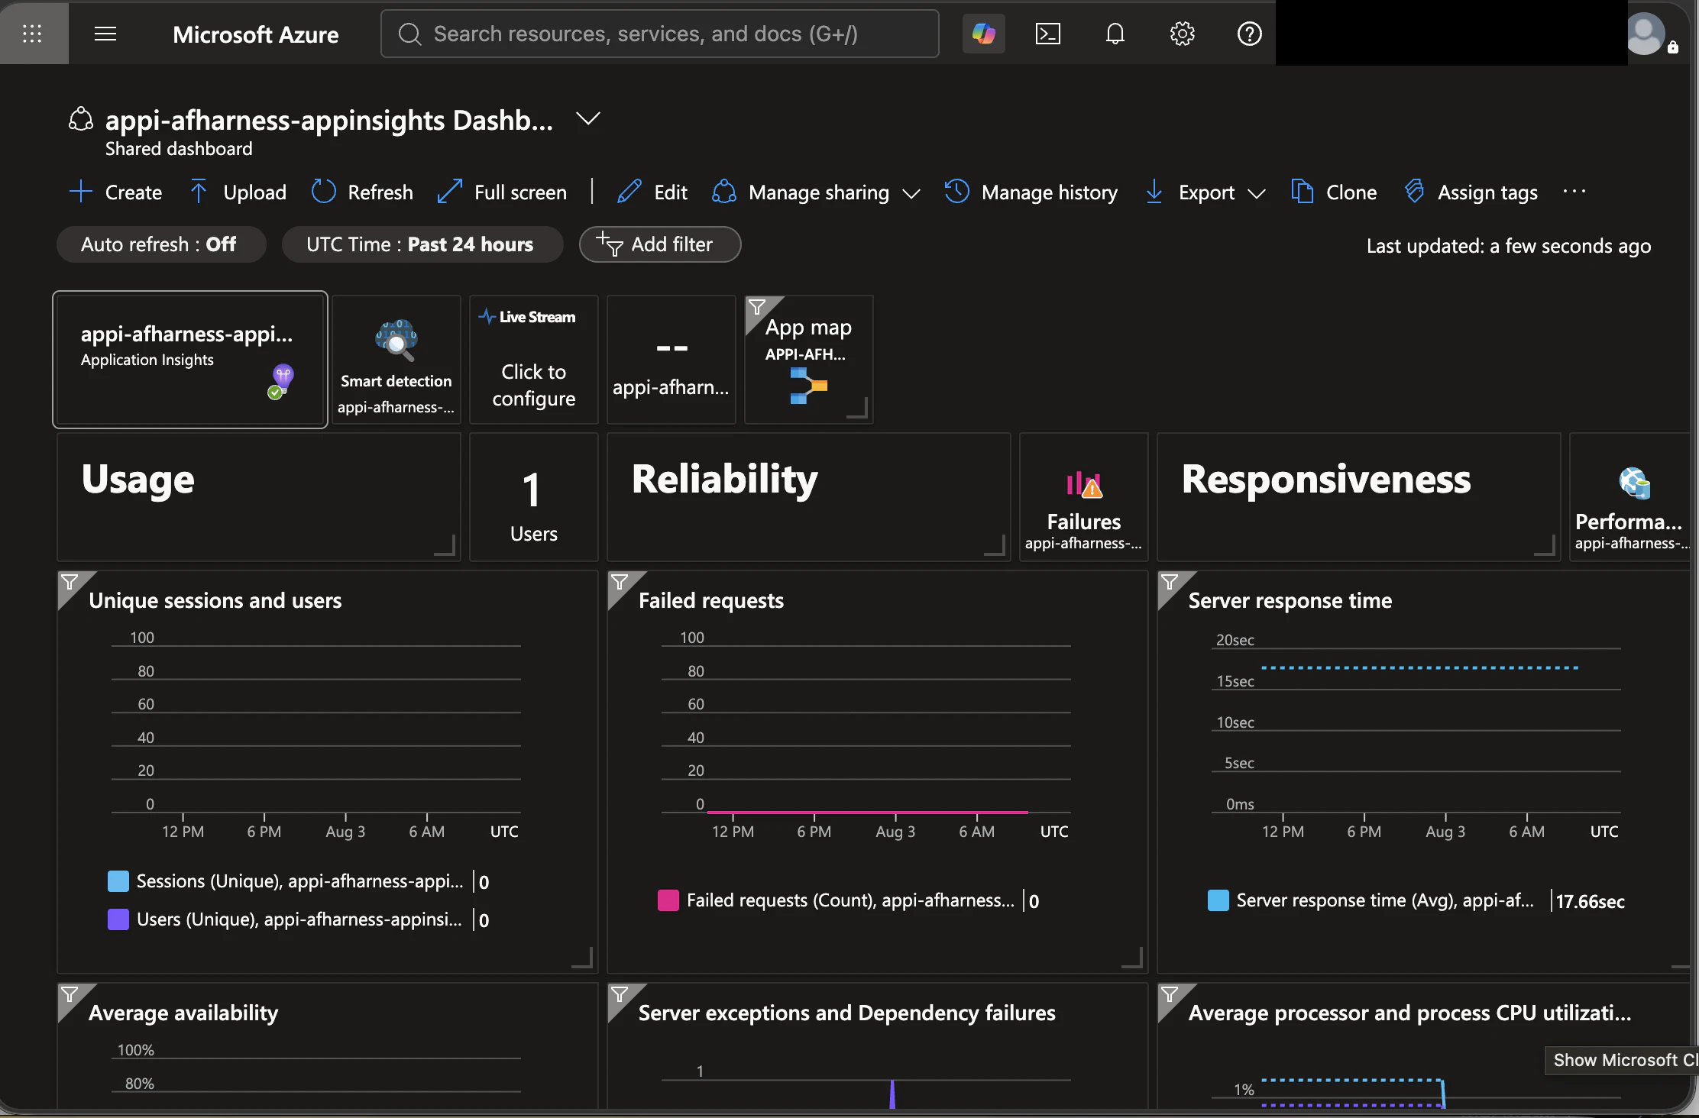Open the Failed requests chart title
Screen dimensions: 1699x1118
pyautogui.click(x=711, y=601)
